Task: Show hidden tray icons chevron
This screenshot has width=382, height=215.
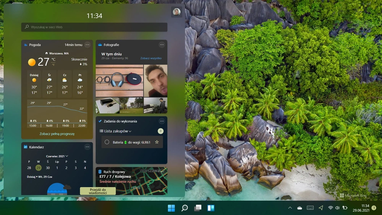Action: [290, 208]
